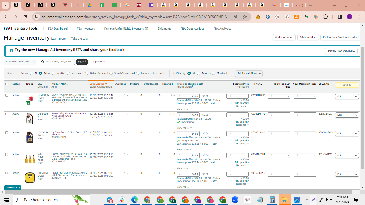Select the Inactive status filter

53,73
